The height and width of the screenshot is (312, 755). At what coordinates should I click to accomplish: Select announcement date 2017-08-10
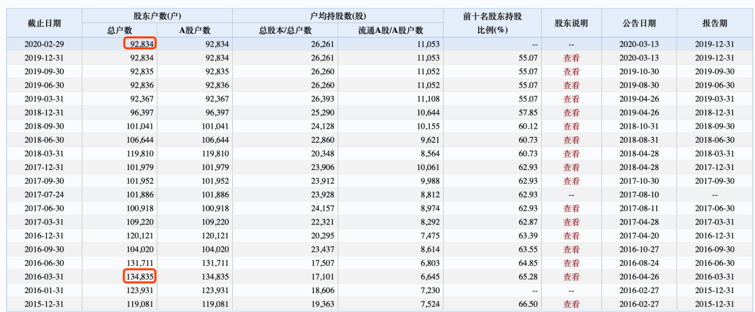pyautogui.click(x=638, y=195)
